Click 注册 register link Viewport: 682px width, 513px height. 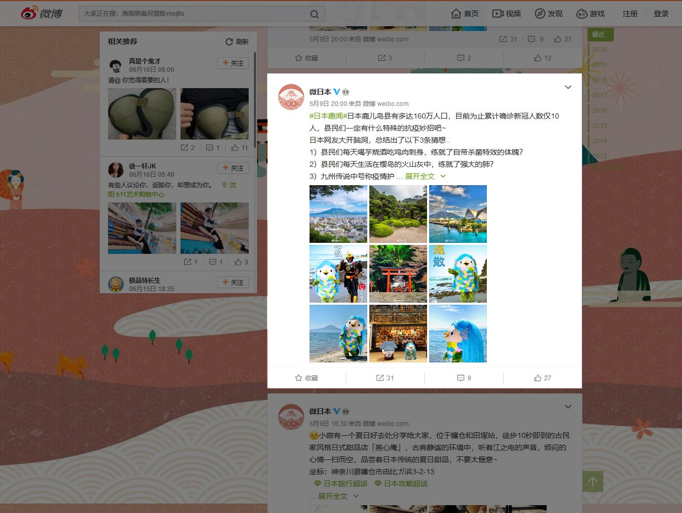point(630,14)
